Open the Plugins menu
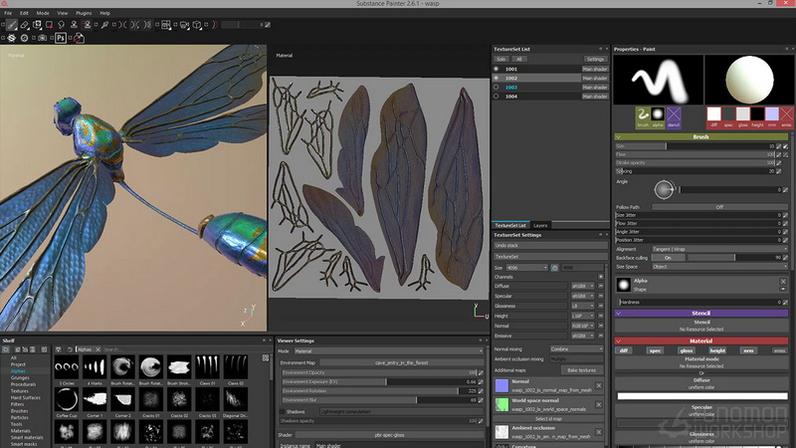 click(84, 13)
